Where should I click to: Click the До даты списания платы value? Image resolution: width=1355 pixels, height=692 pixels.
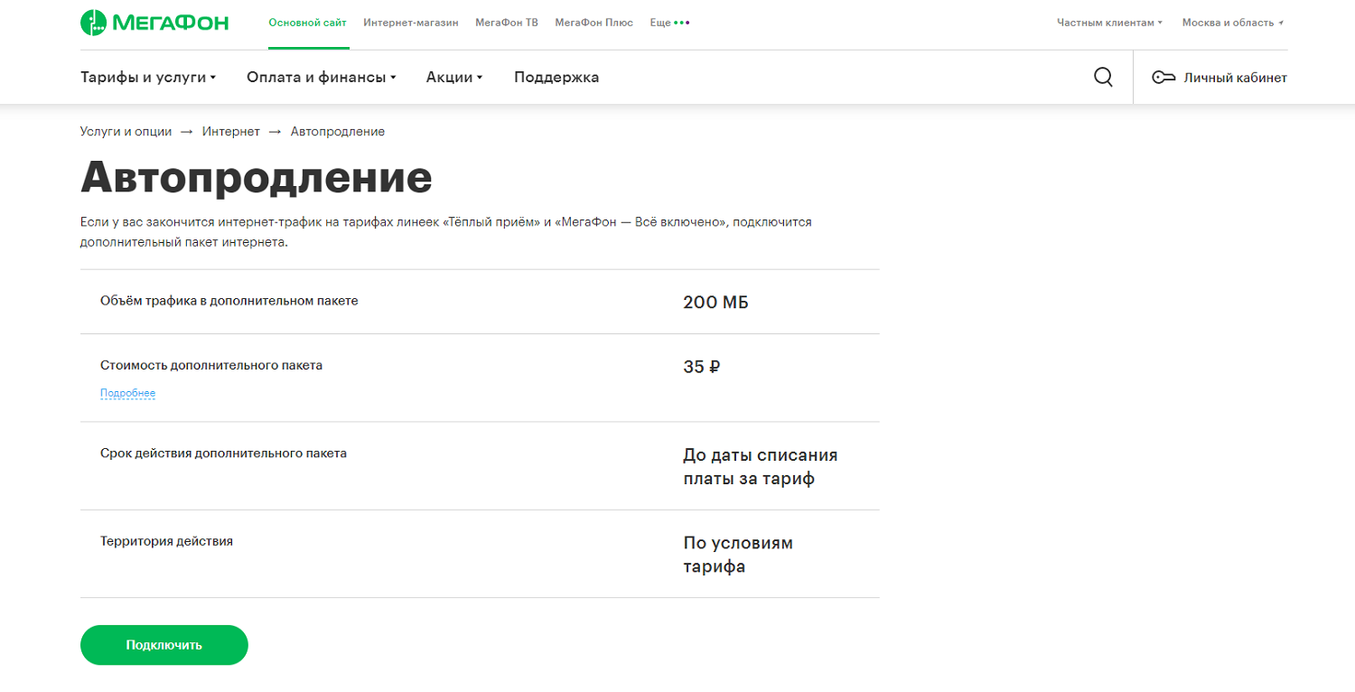(761, 467)
